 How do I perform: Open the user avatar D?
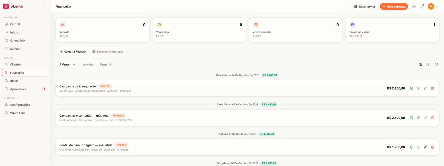click(431, 6)
